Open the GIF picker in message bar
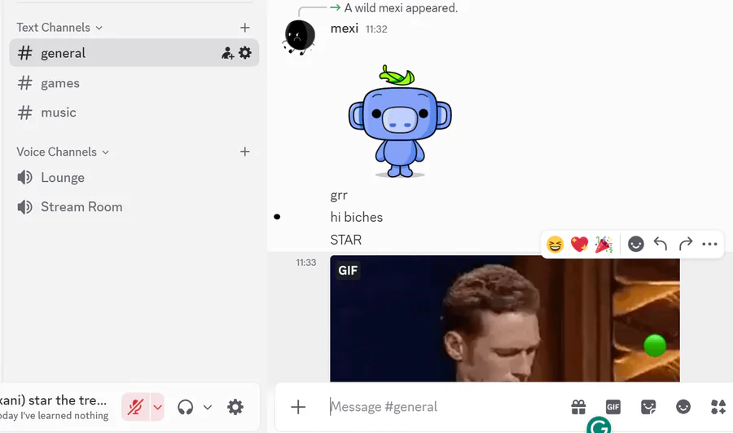 click(612, 407)
